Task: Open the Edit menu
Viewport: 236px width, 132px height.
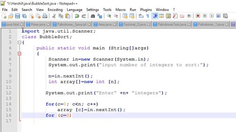Action: 14,10
